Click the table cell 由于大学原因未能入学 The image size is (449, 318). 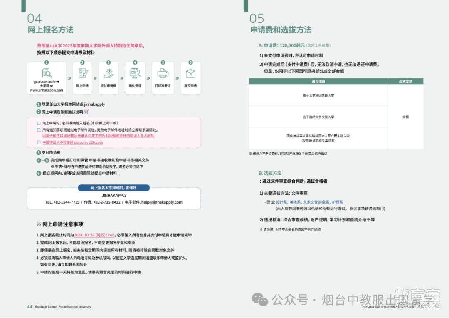[x=318, y=95]
